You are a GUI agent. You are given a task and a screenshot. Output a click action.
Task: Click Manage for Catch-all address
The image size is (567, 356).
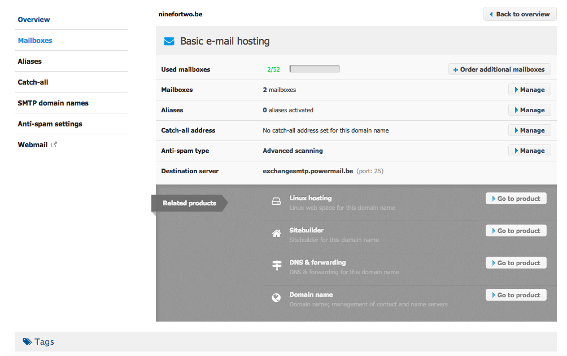[x=529, y=130]
